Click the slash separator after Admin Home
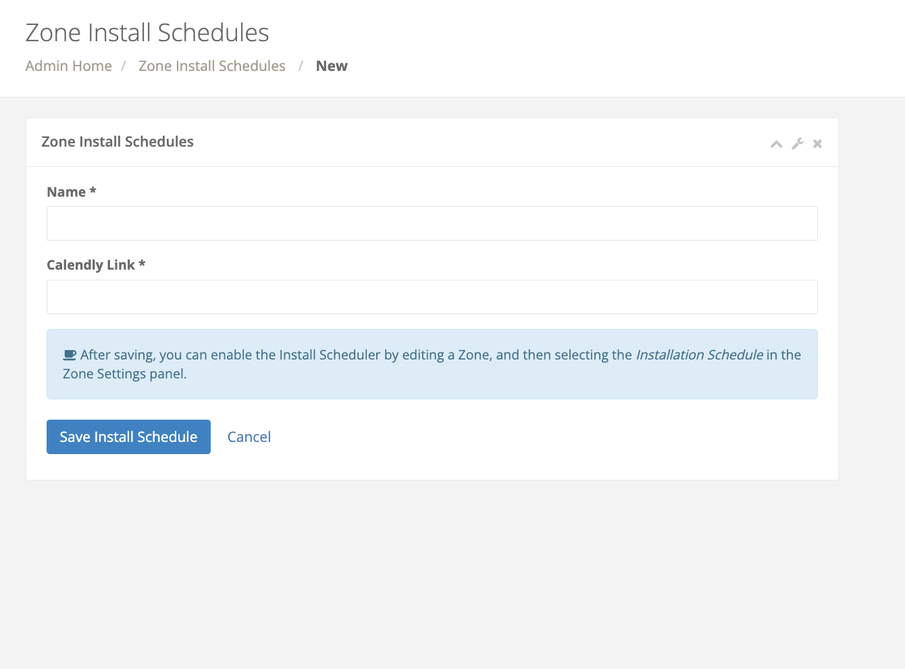The width and height of the screenshot is (905, 669). click(x=124, y=66)
